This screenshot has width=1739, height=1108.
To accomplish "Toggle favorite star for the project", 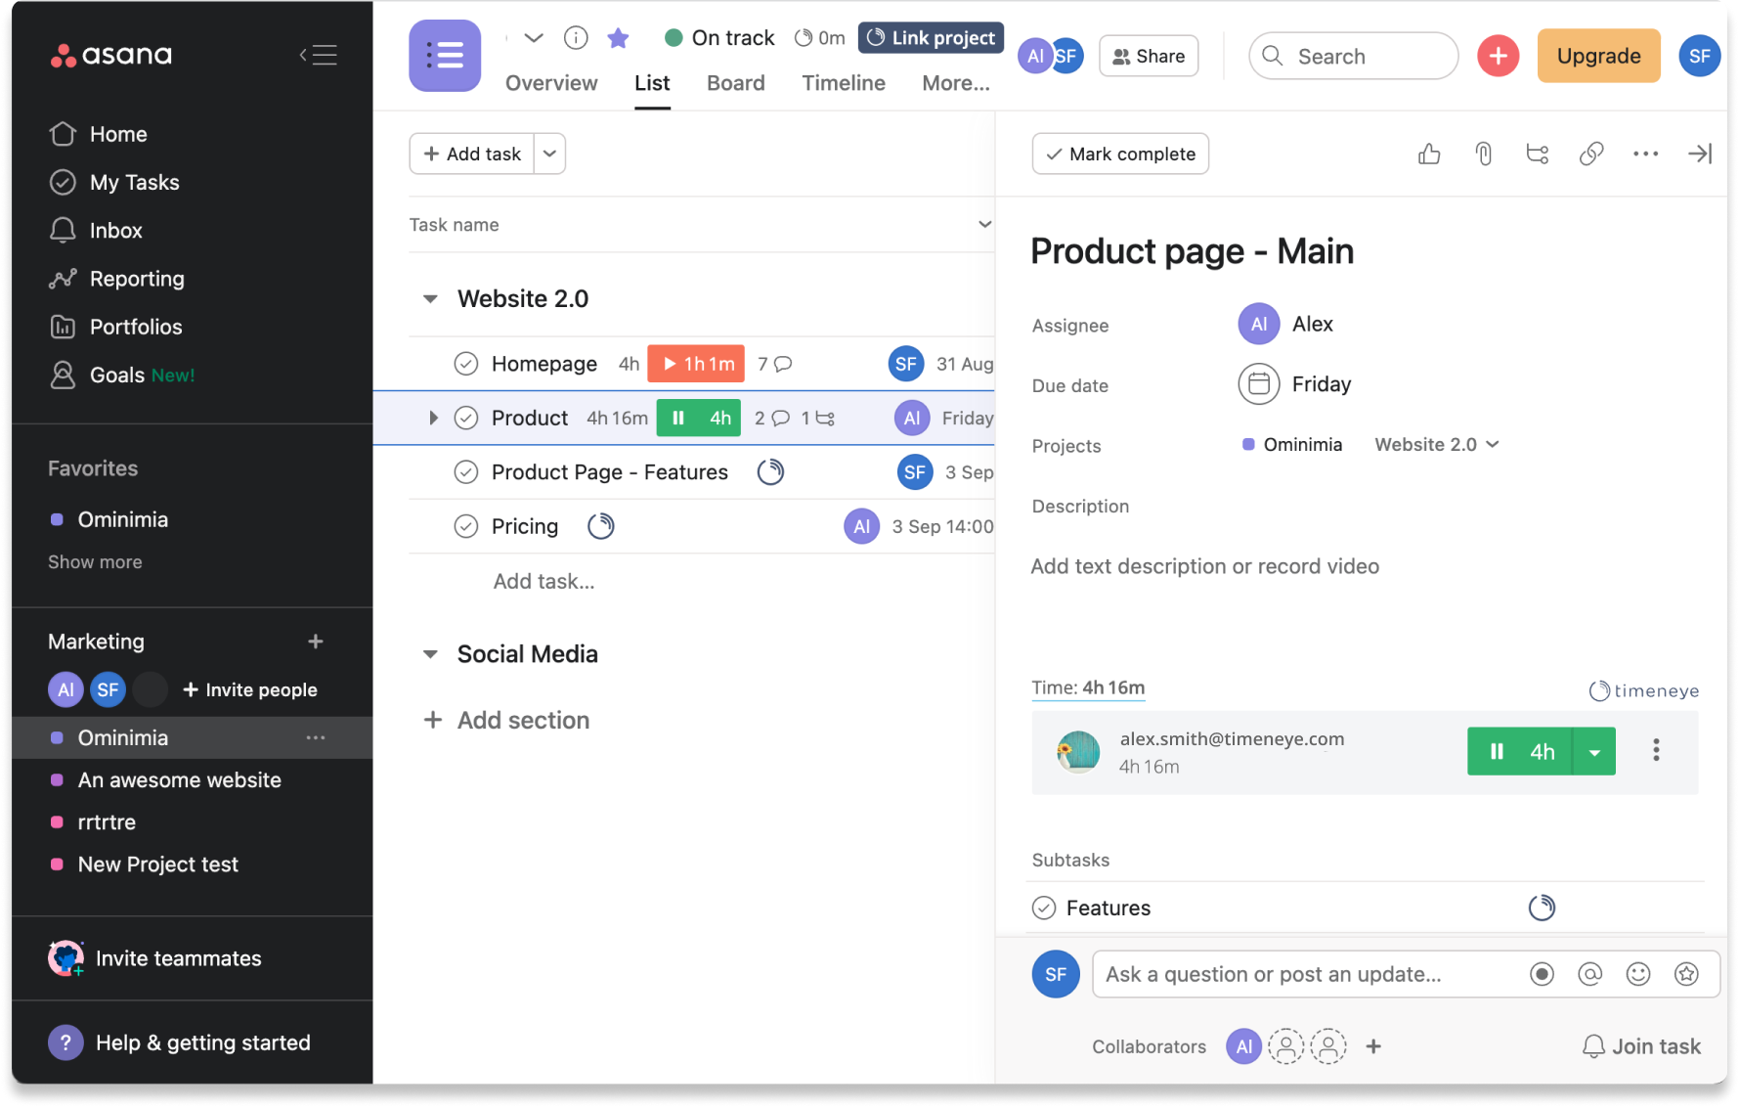I will point(618,38).
